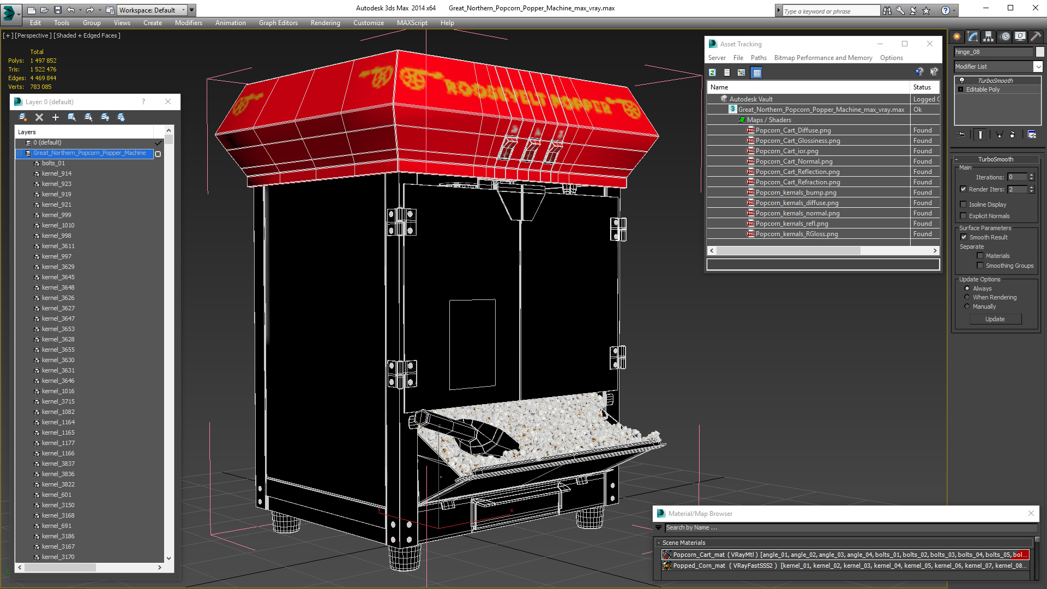The image size is (1047, 589).
Task: Click Configure Modifier Sets icon
Action: click(1032, 135)
